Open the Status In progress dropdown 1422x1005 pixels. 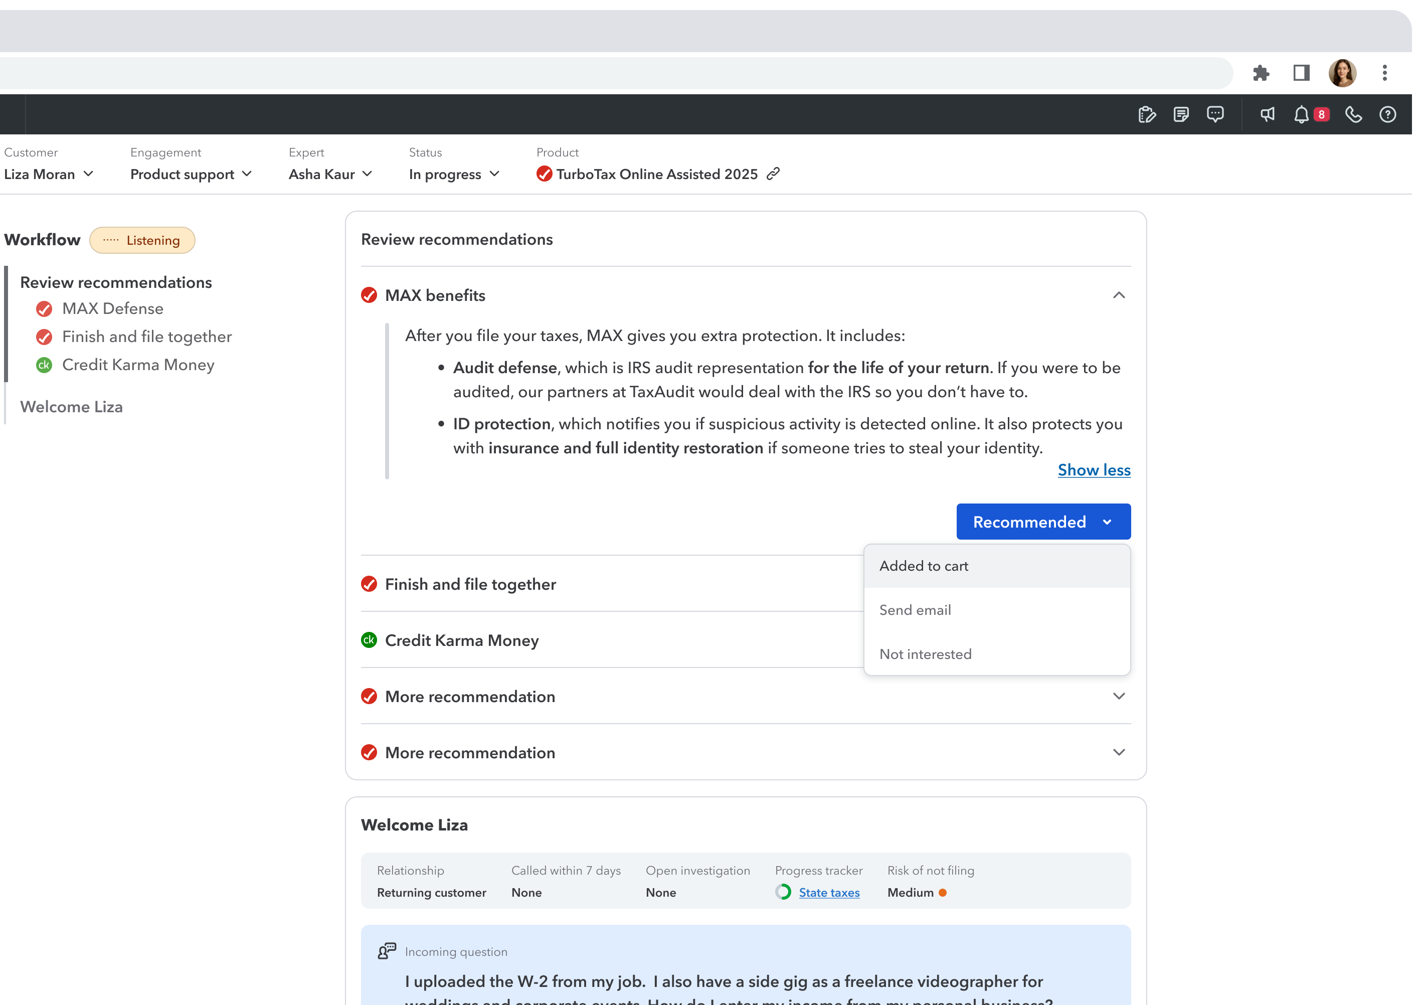coord(454,174)
